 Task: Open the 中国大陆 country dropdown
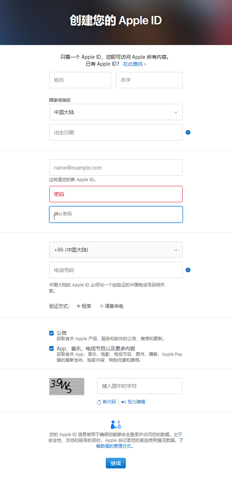[x=116, y=112]
